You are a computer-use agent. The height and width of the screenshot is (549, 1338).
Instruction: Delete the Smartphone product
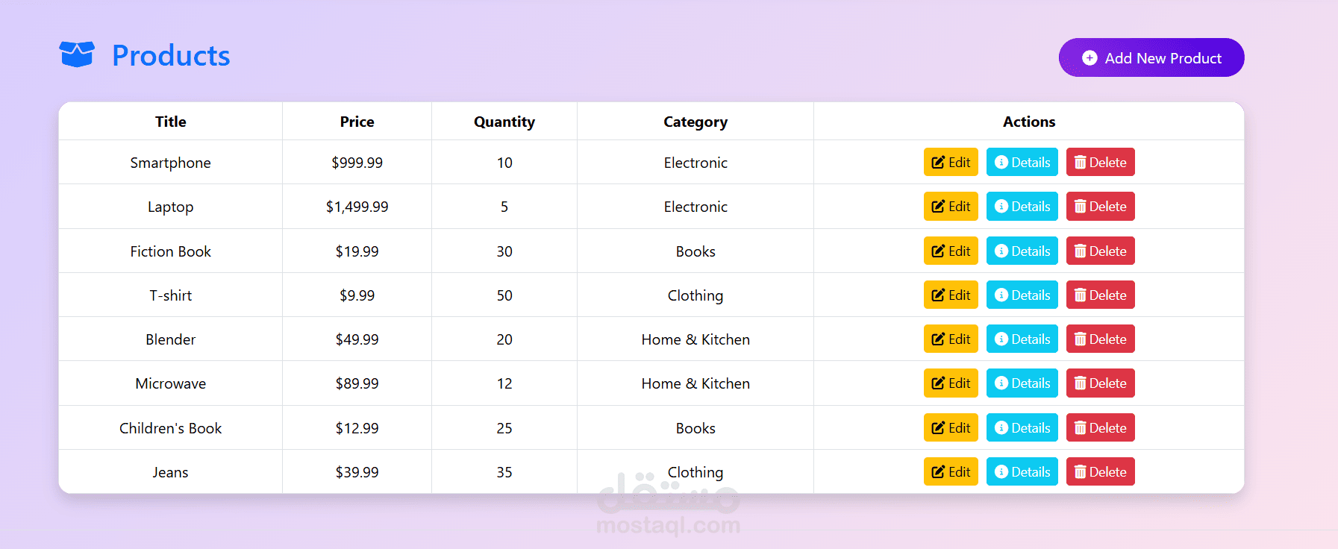click(1101, 162)
